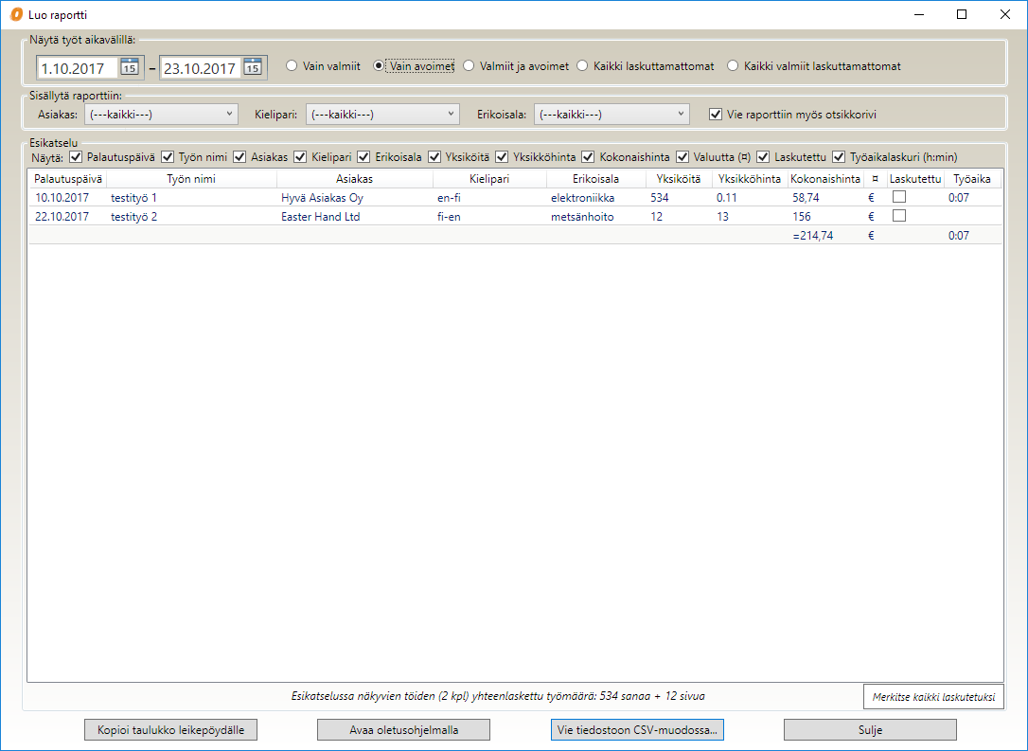Open the Kielipari dropdown list
This screenshot has height=751, width=1028.
pyautogui.click(x=382, y=115)
